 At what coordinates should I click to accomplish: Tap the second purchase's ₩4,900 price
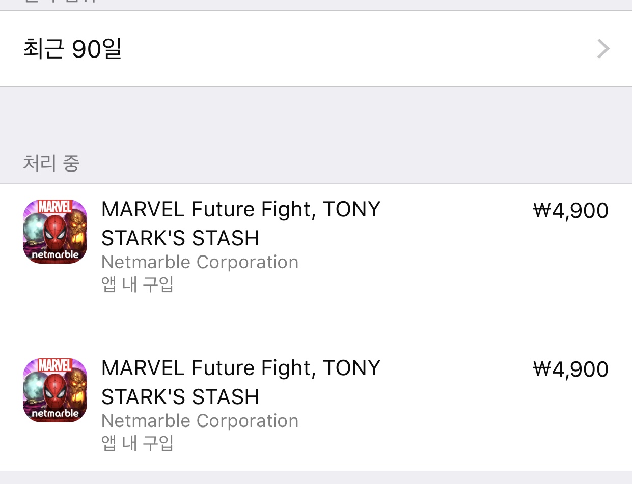coord(570,369)
